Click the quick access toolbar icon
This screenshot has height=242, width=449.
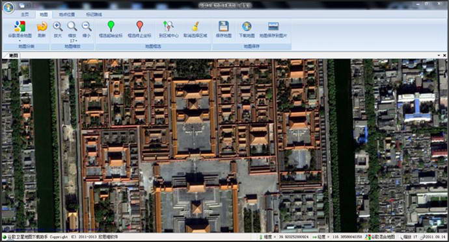coord(22,6)
